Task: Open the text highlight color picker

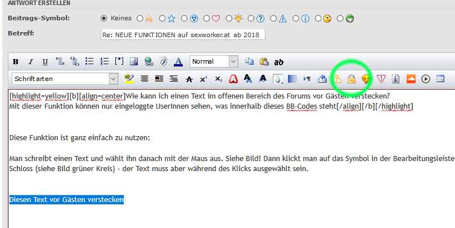Action: click(129, 79)
